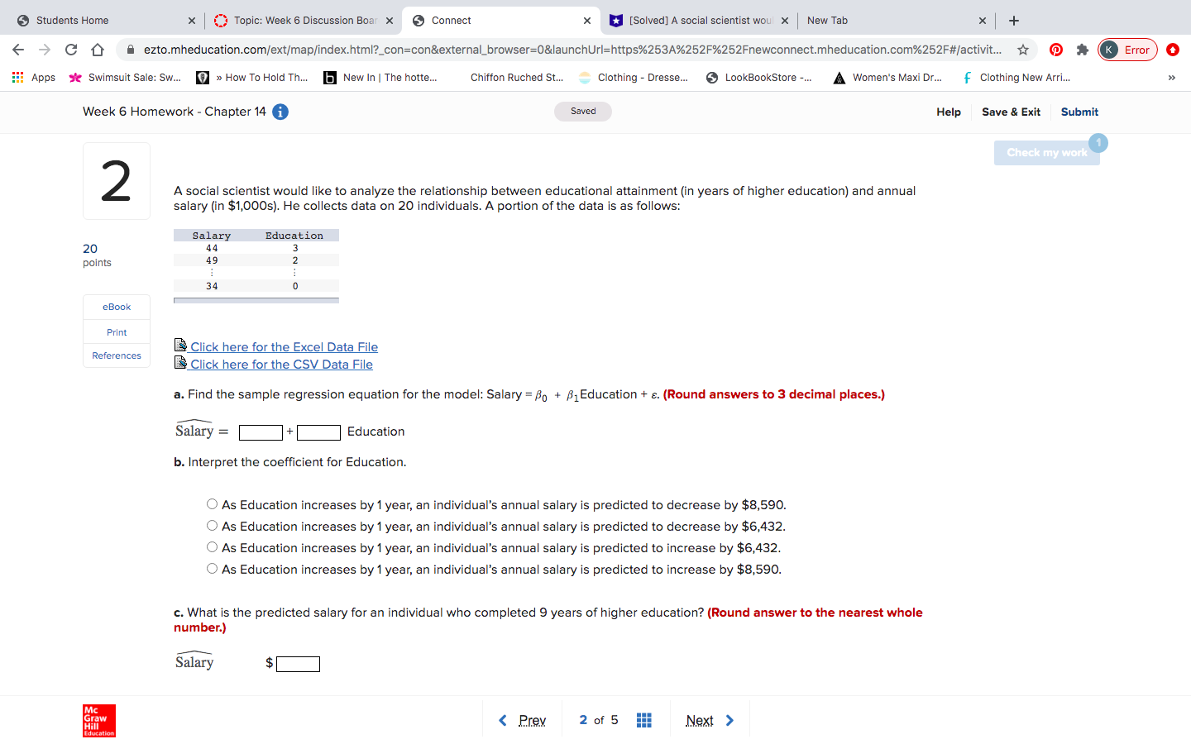The width and height of the screenshot is (1191, 744).
Task: Open the Women's Maxi Dr... bookmark
Action: pyautogui.click(x=887, y=78)
